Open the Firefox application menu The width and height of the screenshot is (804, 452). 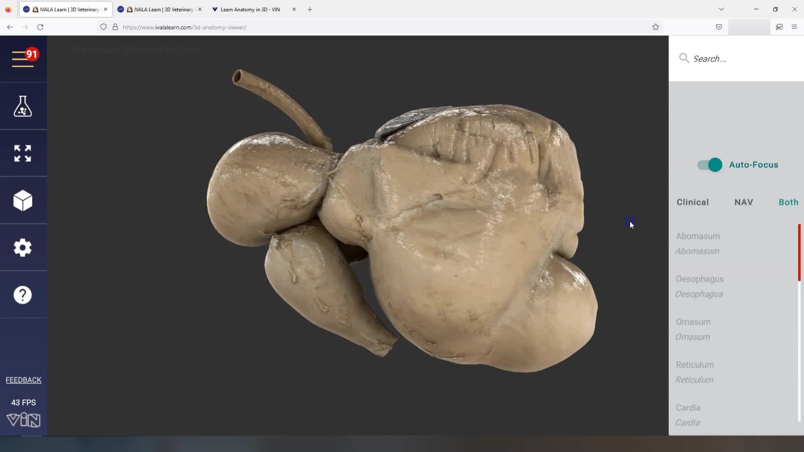tap(794, 27)
